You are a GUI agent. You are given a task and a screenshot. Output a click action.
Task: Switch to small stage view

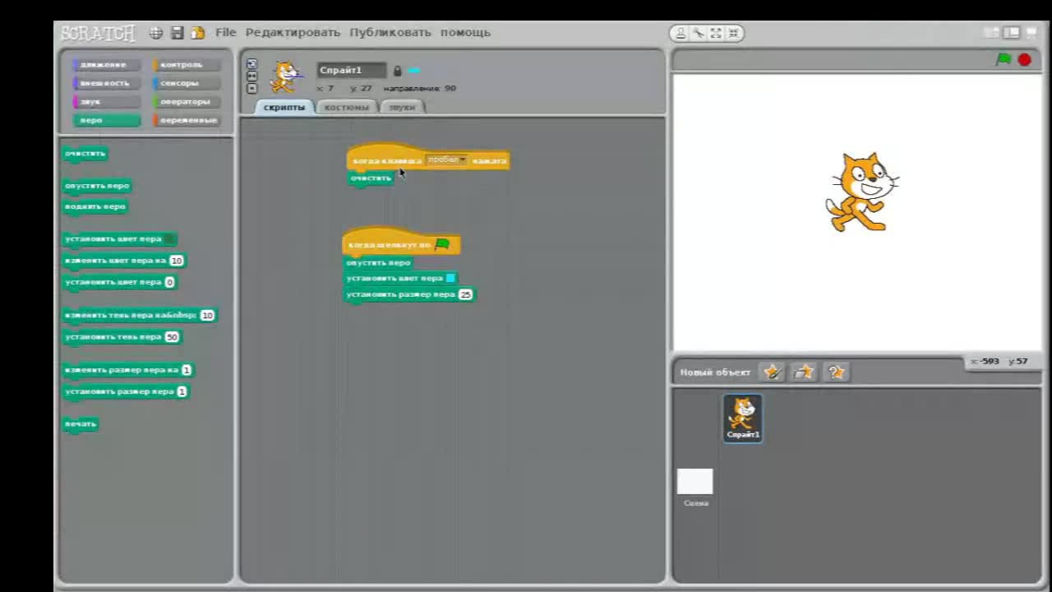pyautogui.click(x=992, y=33)
